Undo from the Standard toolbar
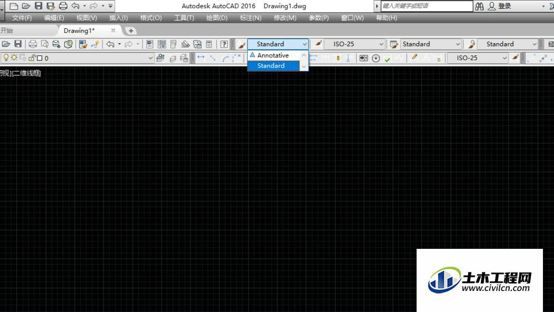The width and height of the screenshot is (554, 312). coord(110,44)
